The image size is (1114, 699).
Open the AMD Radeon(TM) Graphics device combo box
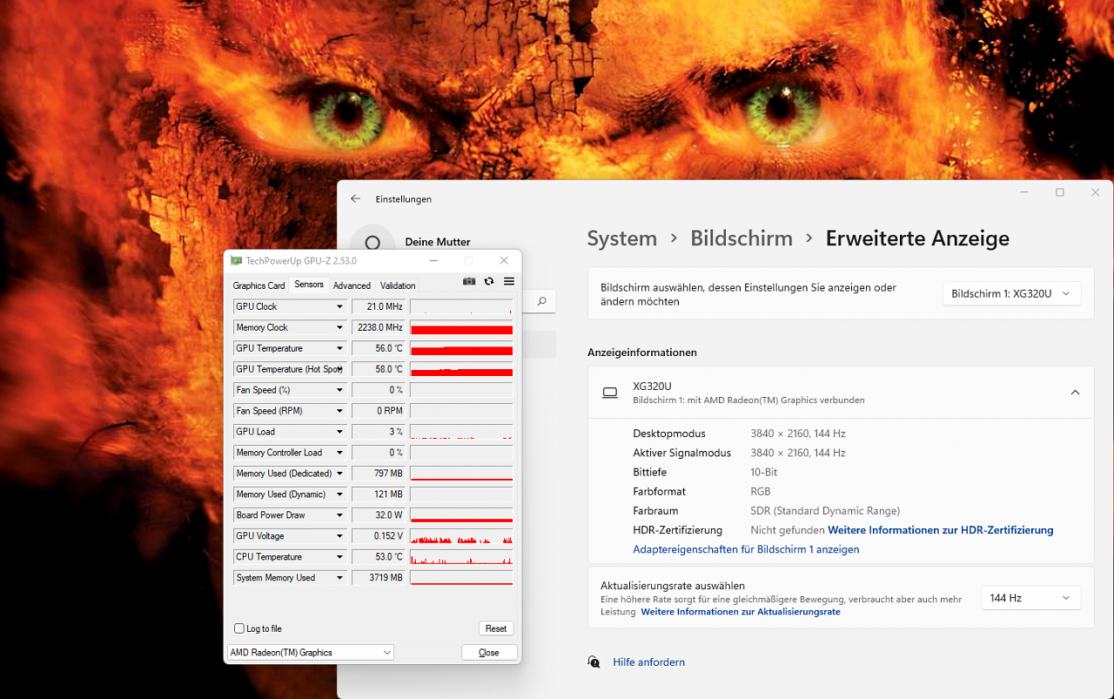(x=311, y=652)
